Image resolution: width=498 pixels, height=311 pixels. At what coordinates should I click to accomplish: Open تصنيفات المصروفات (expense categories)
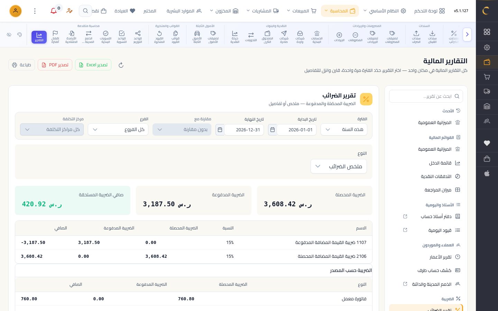[392, 37]
